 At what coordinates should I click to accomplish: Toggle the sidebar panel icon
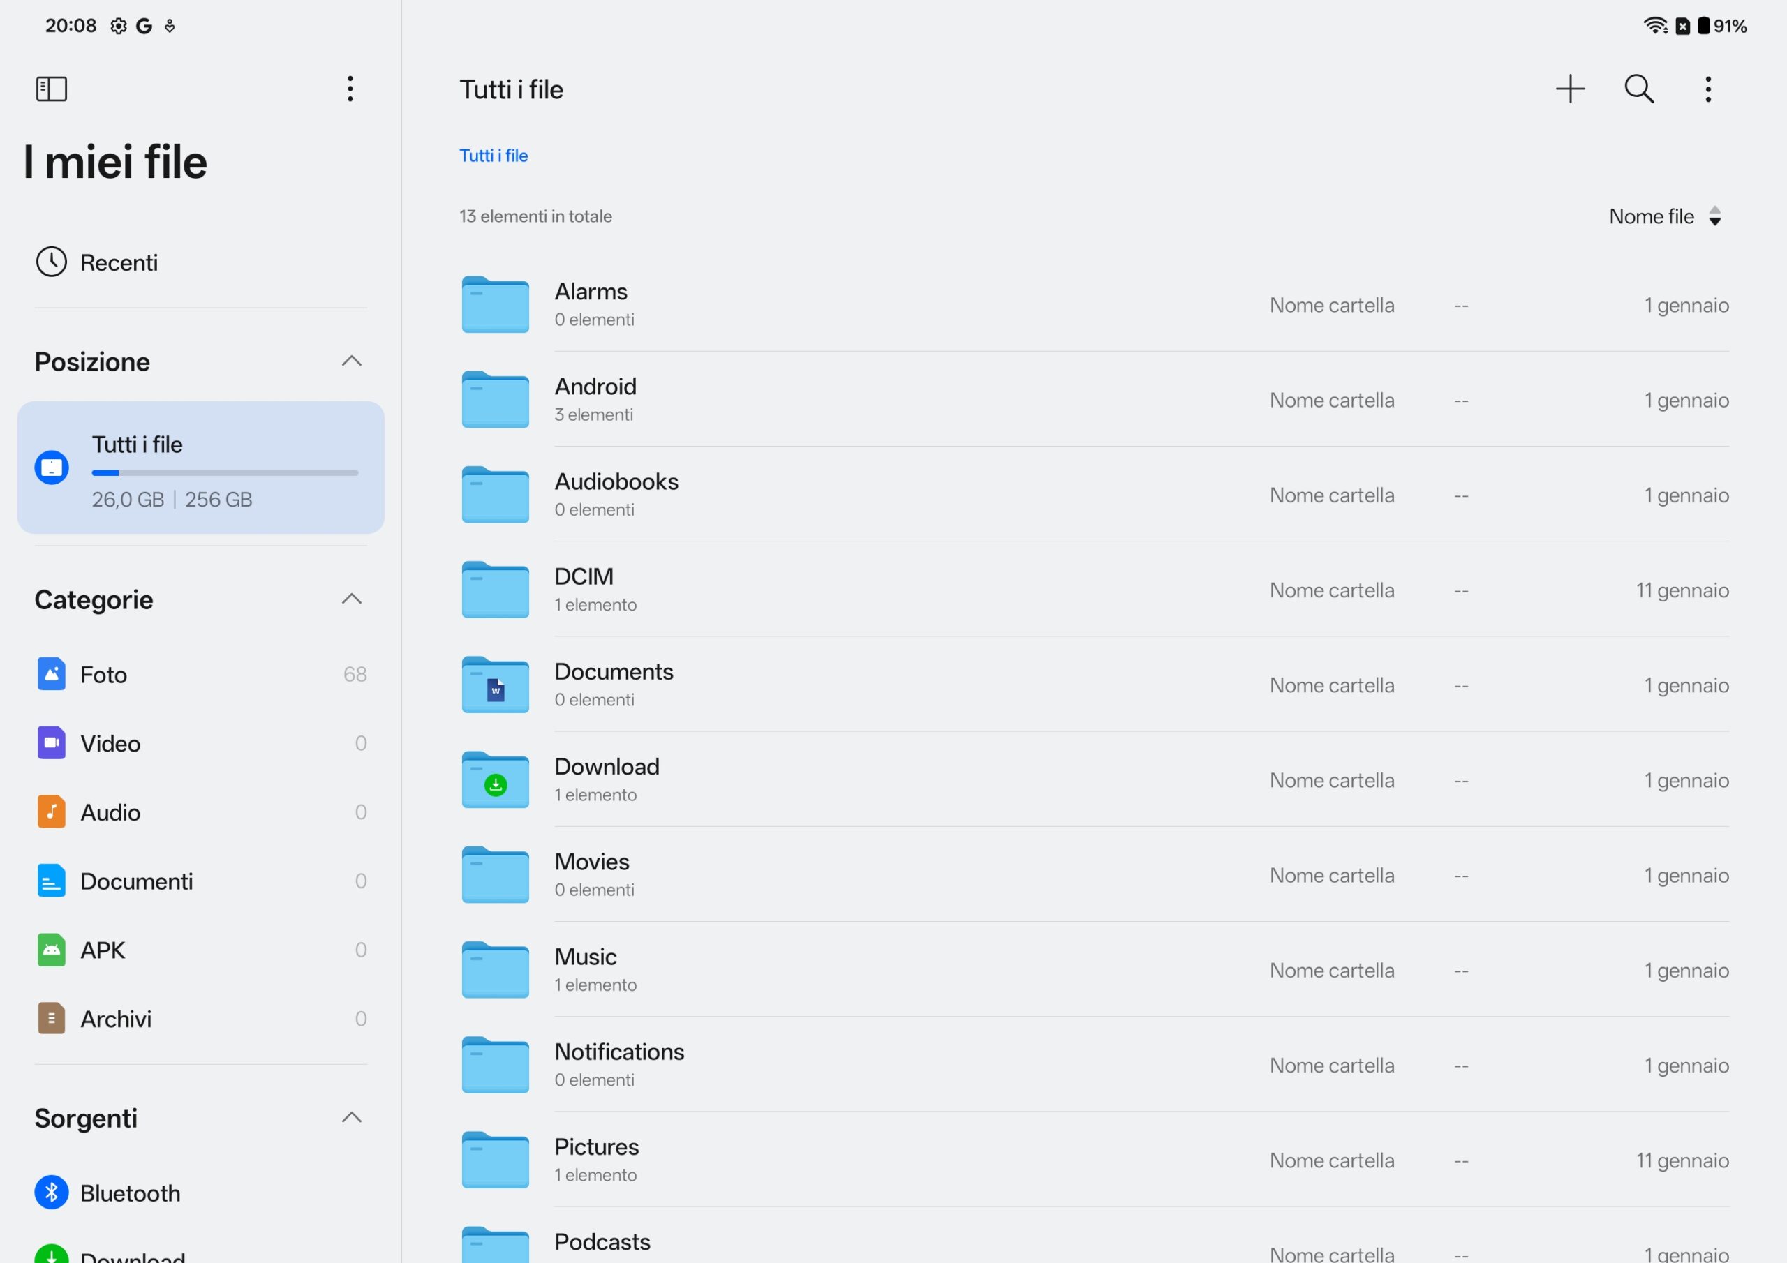(x=52, y=89)
